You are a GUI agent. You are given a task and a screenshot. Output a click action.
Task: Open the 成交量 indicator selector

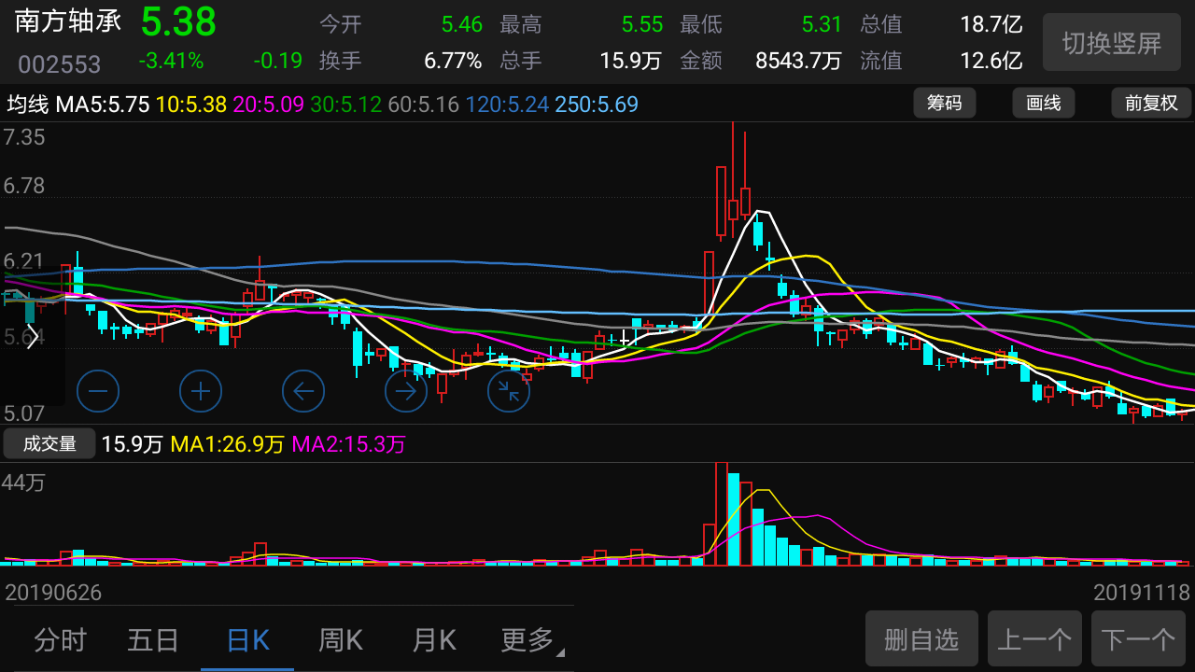click(49, 444)
